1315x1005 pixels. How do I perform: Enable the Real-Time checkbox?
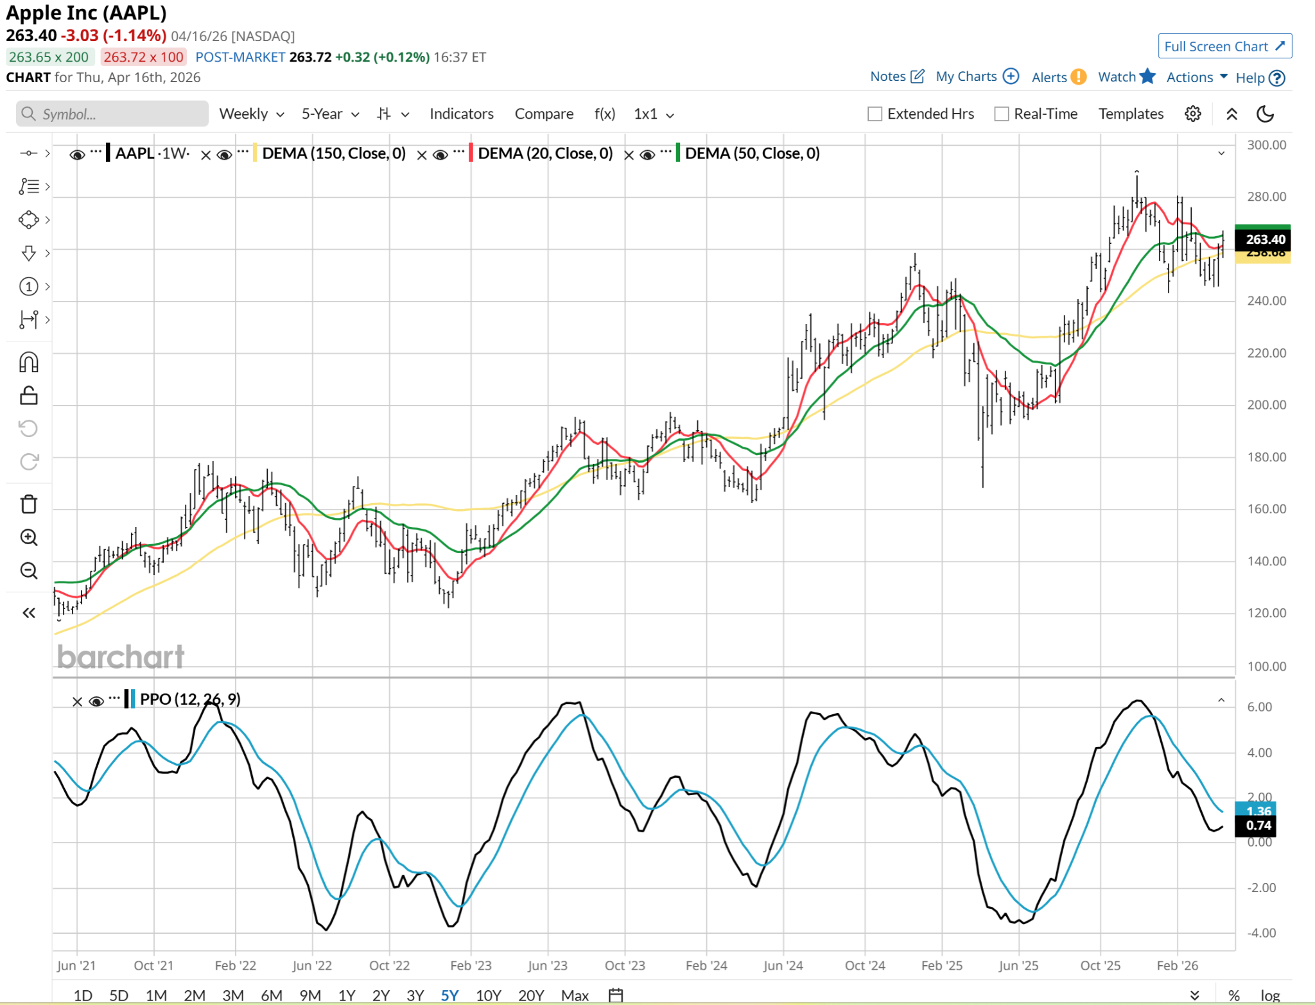[x=1001, y=114]
